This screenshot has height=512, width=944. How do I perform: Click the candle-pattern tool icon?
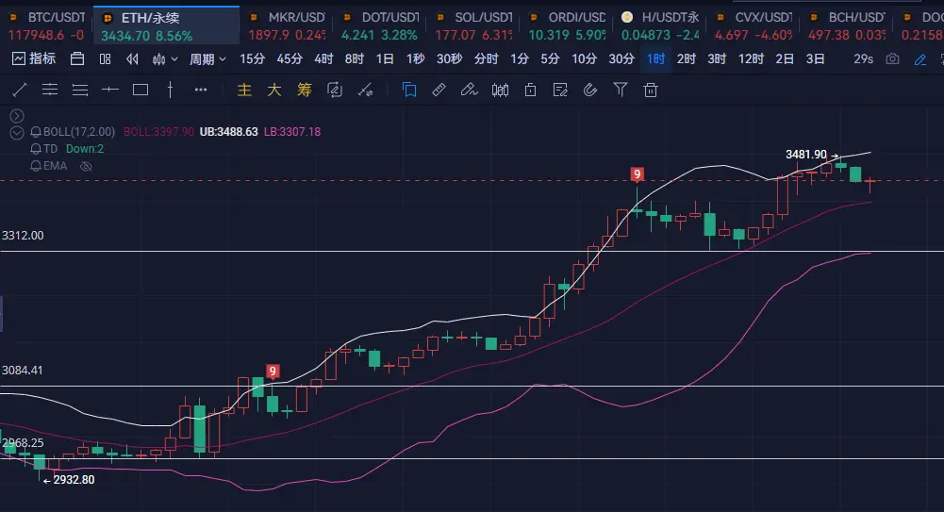point(500,91)
